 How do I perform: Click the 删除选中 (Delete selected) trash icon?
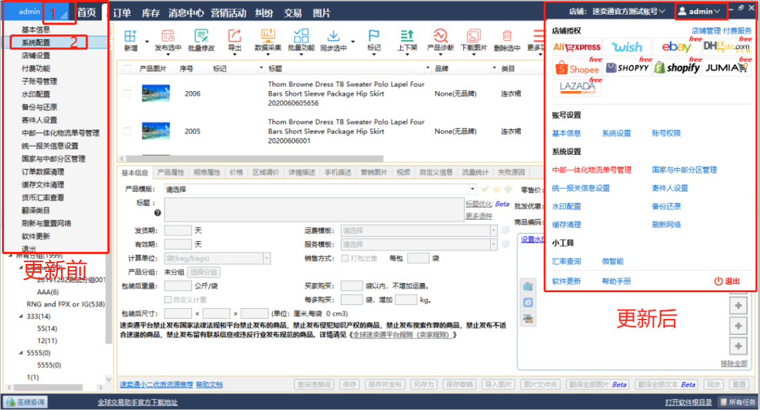point(507,36)
